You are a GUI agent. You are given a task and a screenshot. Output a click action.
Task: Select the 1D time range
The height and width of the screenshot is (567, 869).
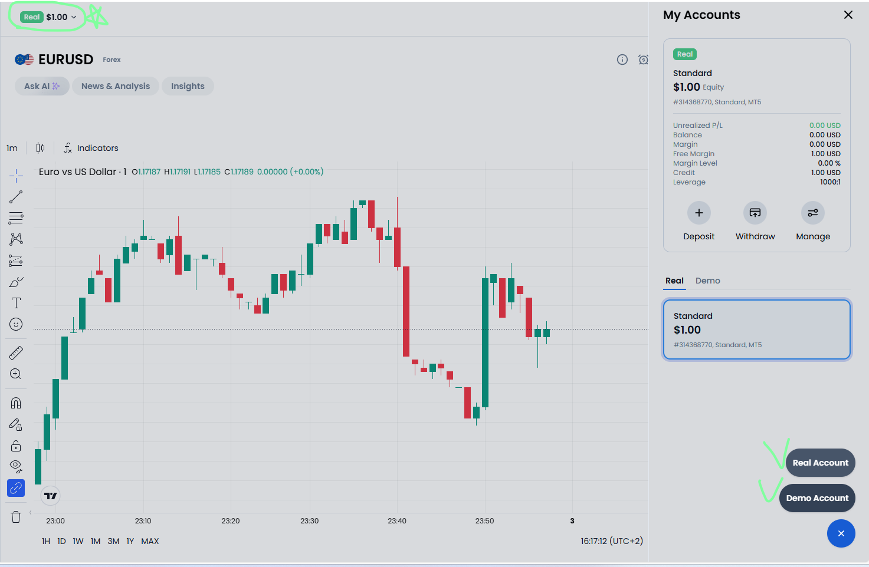point(61,541)
